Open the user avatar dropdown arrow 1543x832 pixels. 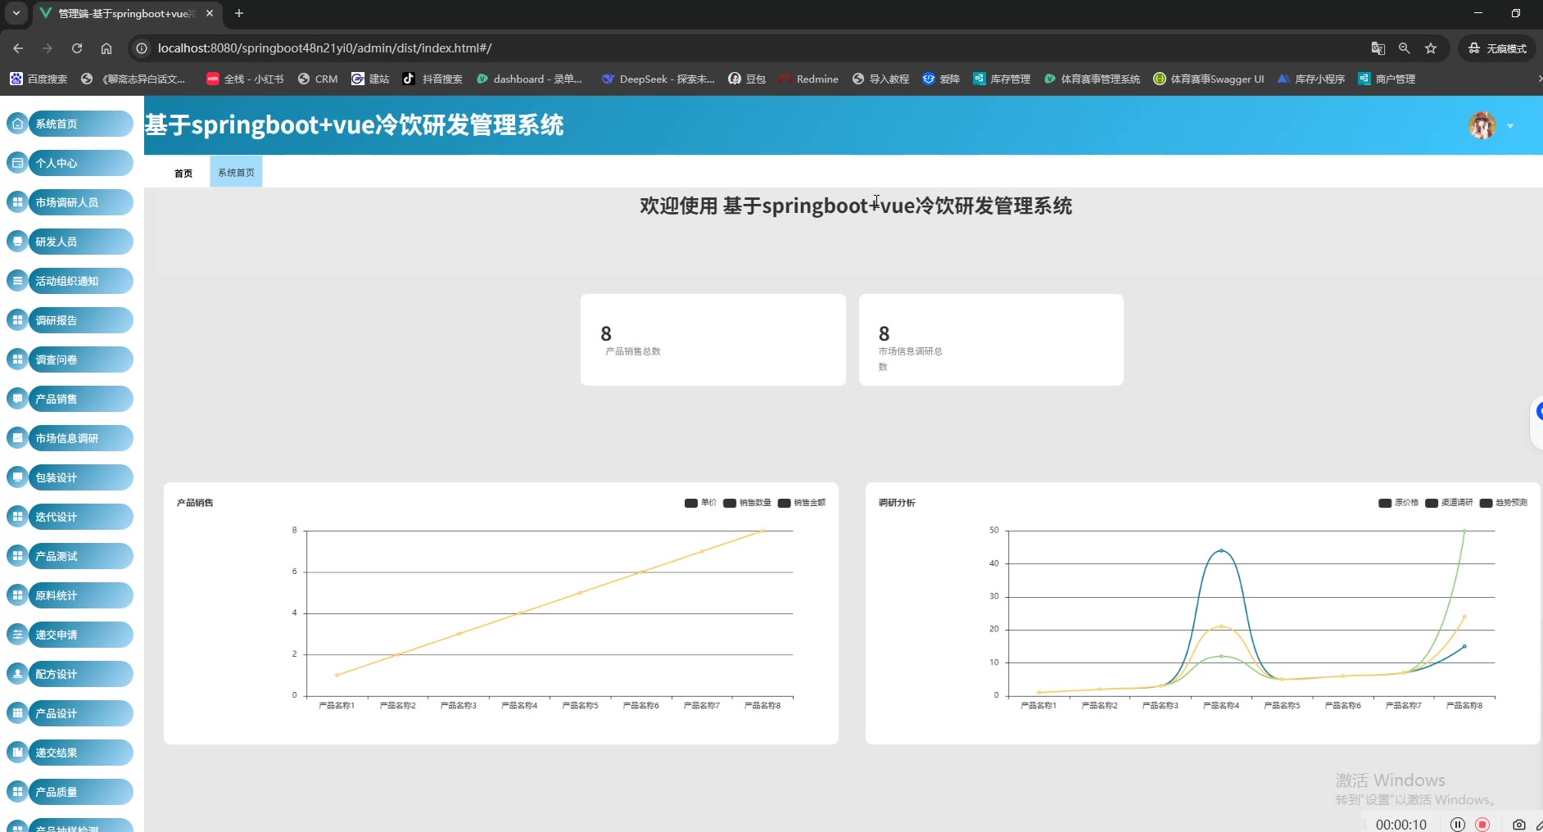tap(1510, 126)
